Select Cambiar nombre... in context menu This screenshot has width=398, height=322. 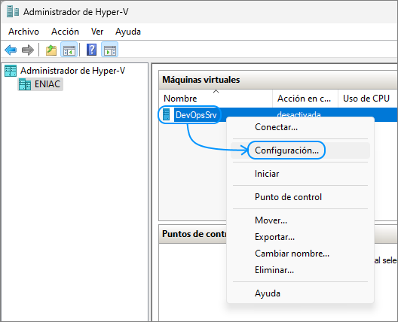pyautogui.click(x=300, y=254)
